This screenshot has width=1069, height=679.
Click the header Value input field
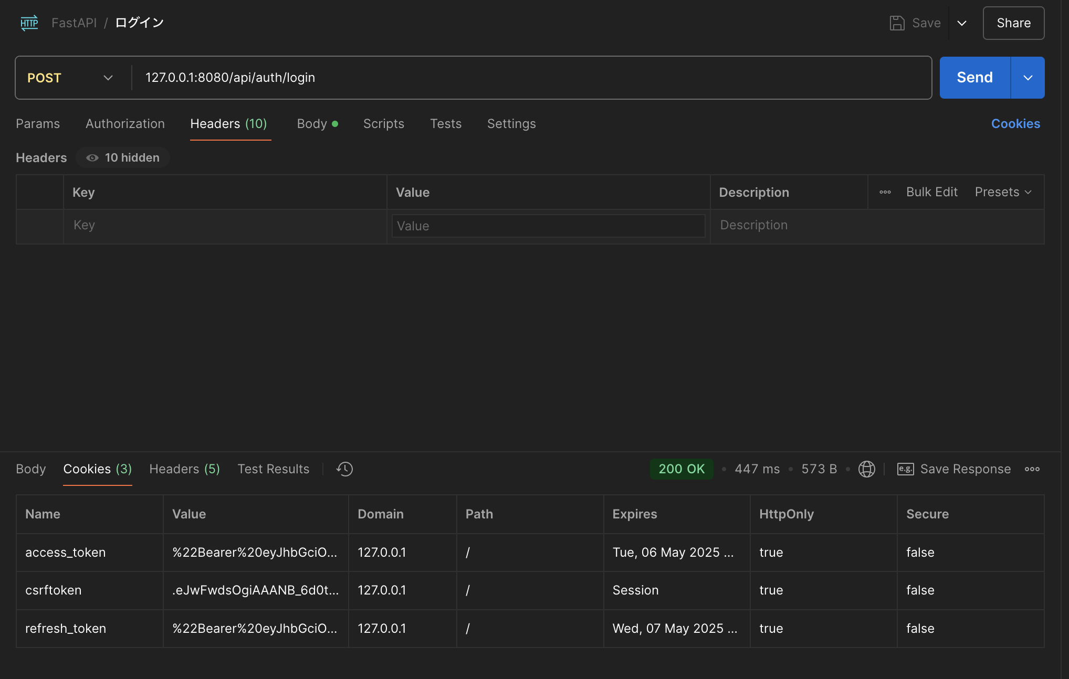[x=548, y=226]
